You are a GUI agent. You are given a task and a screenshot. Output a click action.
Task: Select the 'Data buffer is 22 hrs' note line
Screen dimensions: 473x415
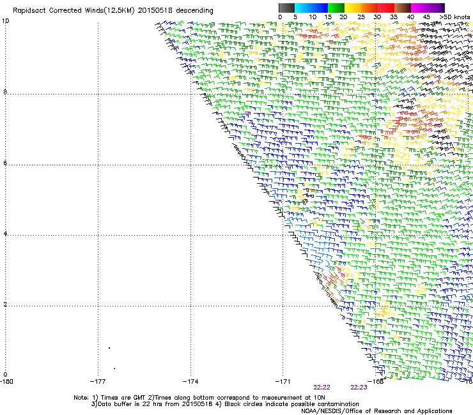tap(225, 404)
